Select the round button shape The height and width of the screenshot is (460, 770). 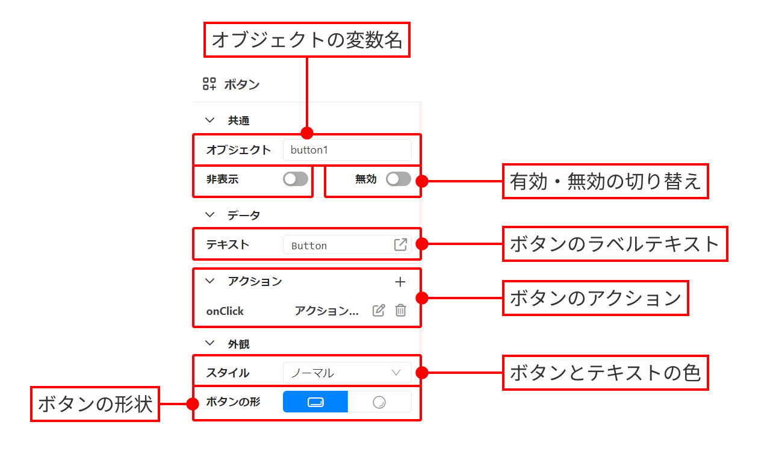tap(379, 402)
